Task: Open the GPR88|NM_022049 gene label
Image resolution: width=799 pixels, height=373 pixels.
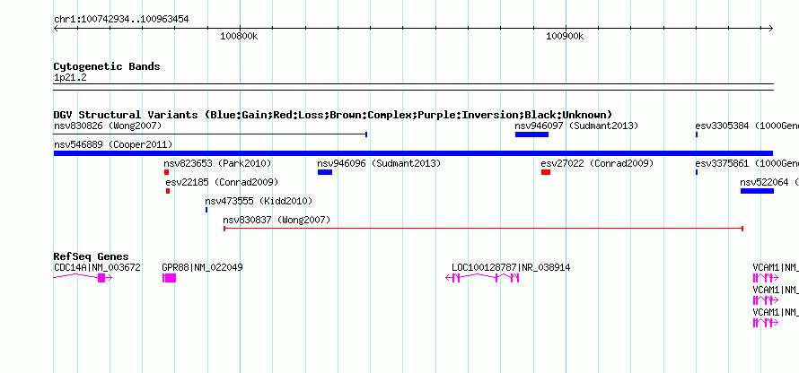Action: pyautogui.click(x=202, y=267)
